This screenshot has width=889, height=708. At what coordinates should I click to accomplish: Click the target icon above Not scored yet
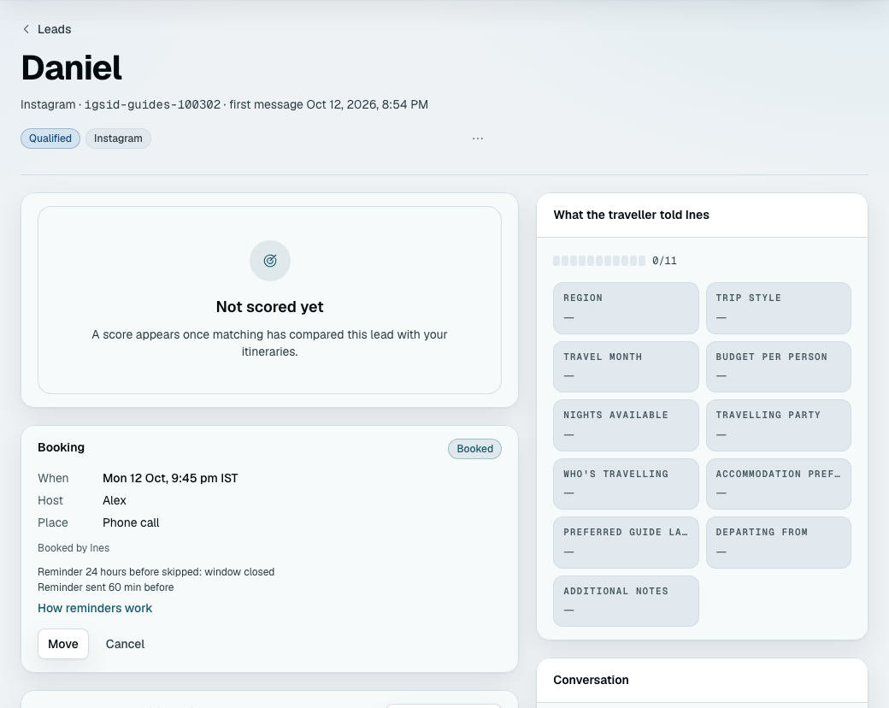[x=270, y=261]
